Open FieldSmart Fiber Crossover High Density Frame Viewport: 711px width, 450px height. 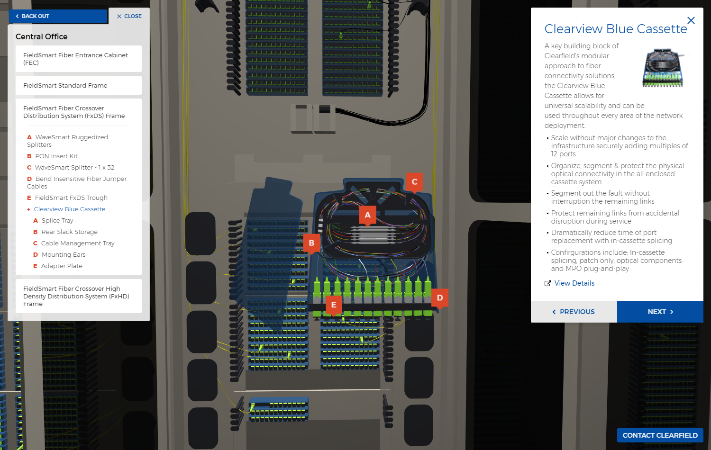click(79, 296)
